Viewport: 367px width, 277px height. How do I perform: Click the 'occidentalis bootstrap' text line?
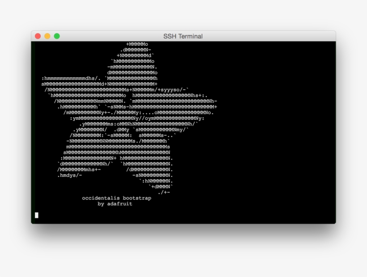coord(116,198)
